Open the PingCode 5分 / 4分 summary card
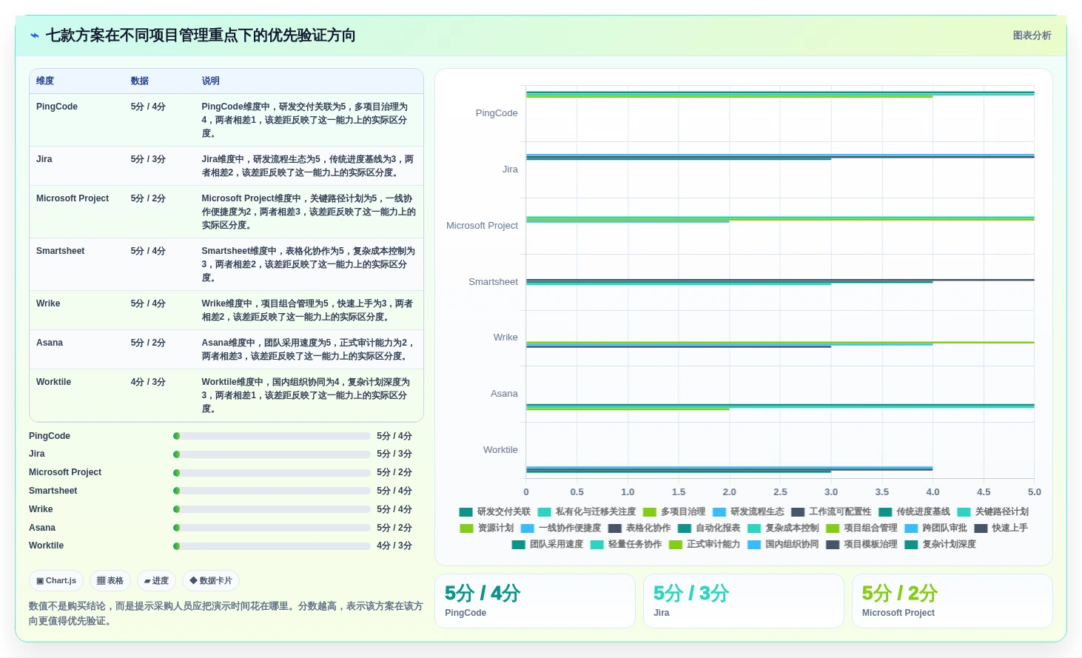Viewport: 1082px width, 658px height. tap(535, 601)
